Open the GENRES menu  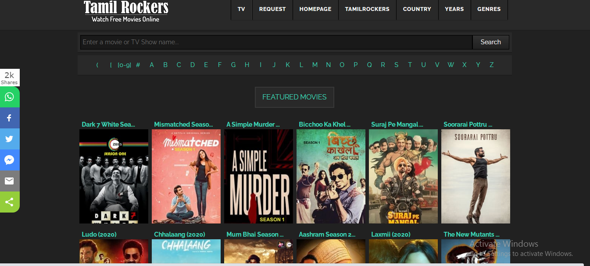pos(489,9)
